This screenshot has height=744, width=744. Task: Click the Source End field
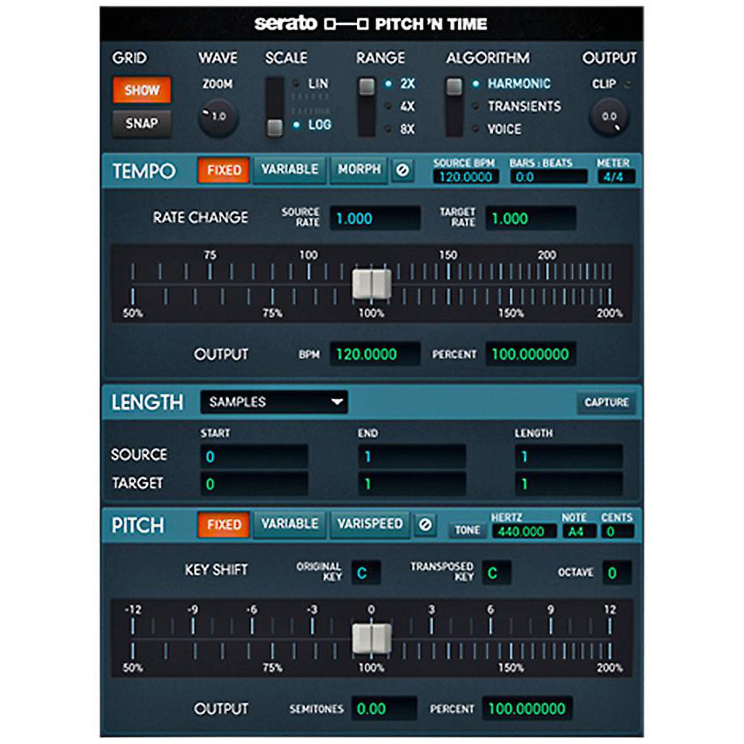point(412,456)
